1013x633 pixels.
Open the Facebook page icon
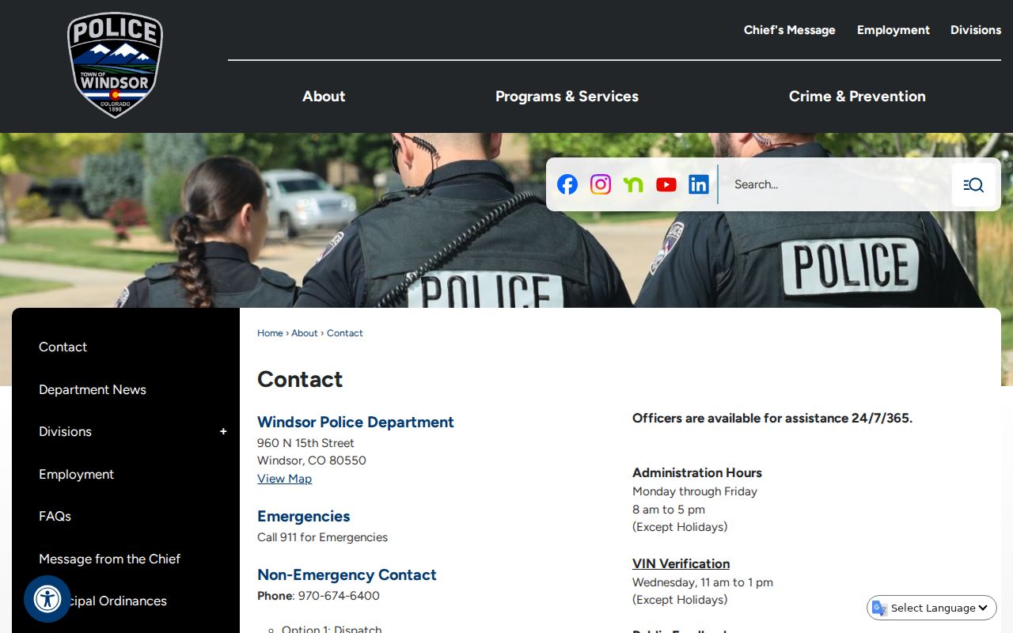pos(567,184)
